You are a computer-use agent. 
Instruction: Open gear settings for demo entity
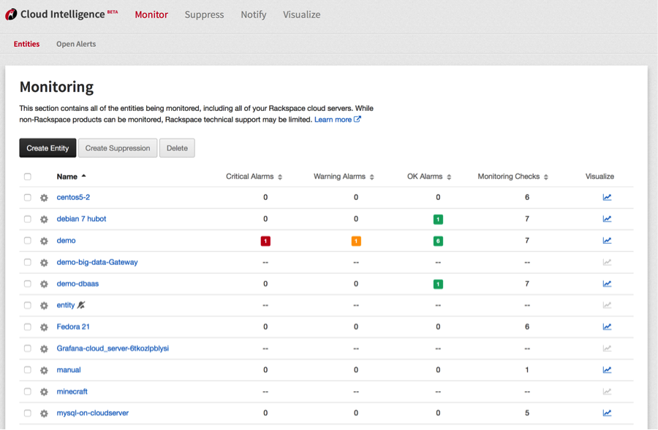tap(44, 241)
